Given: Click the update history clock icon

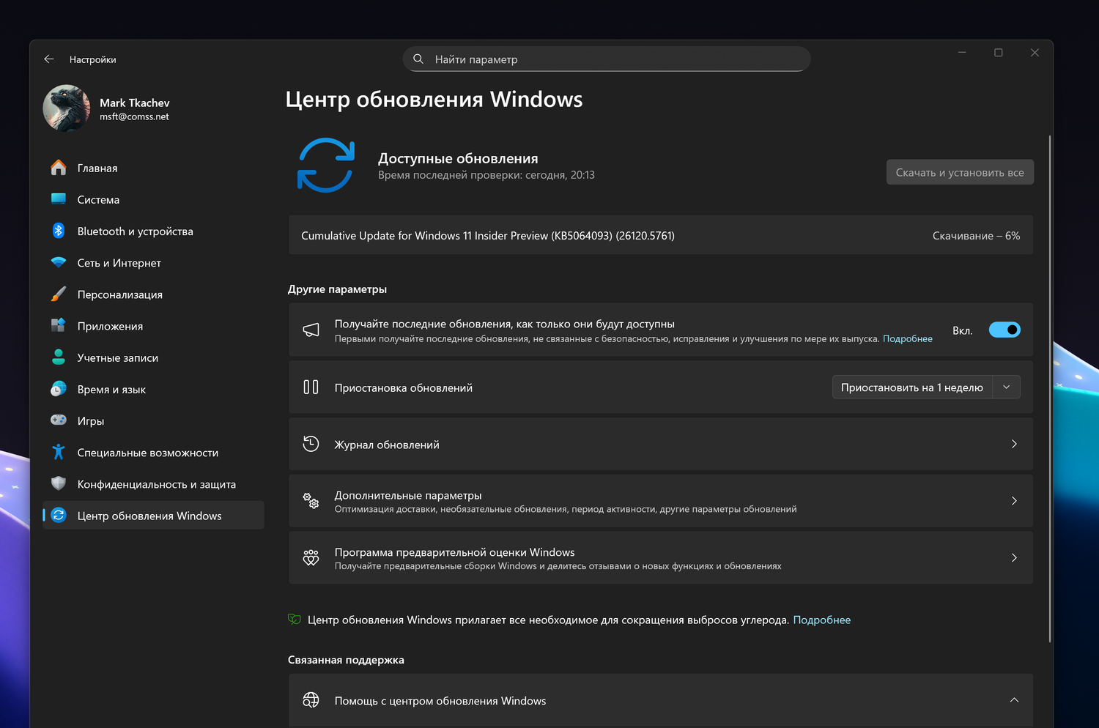Looking at the screenshot, I should [311, 444].
